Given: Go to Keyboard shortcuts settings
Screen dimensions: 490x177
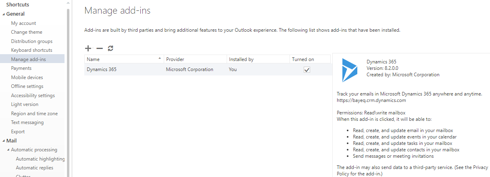Looking at the screenshot, I should pyautogui.click(x=32, y=50).
